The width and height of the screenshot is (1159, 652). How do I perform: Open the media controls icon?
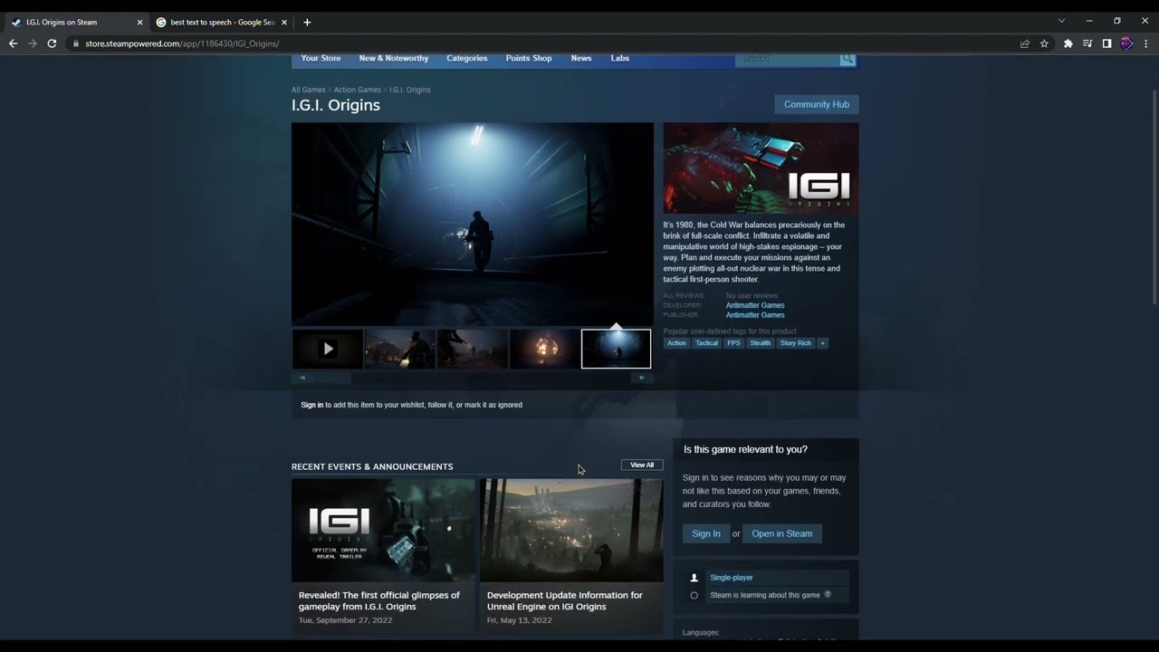[x=1087, y=43]
